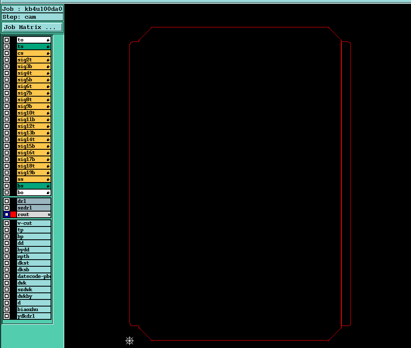Screen dimensions: 411x348
Task: Toggle display checkbox for layer ydkdrl
Action: click(x=7, y=316)
